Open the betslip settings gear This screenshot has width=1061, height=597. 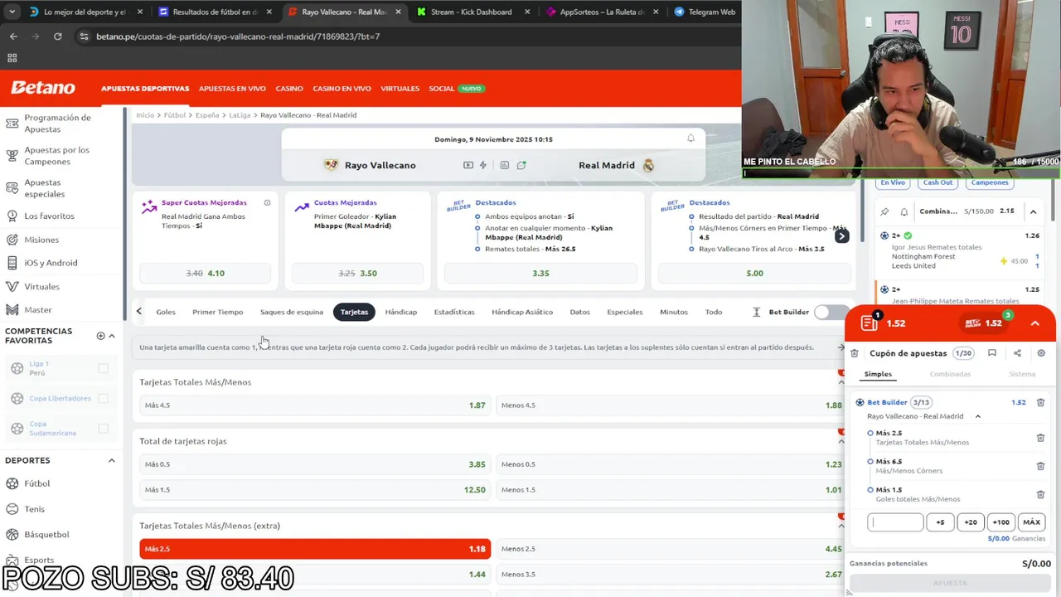tap(1041, 353)
